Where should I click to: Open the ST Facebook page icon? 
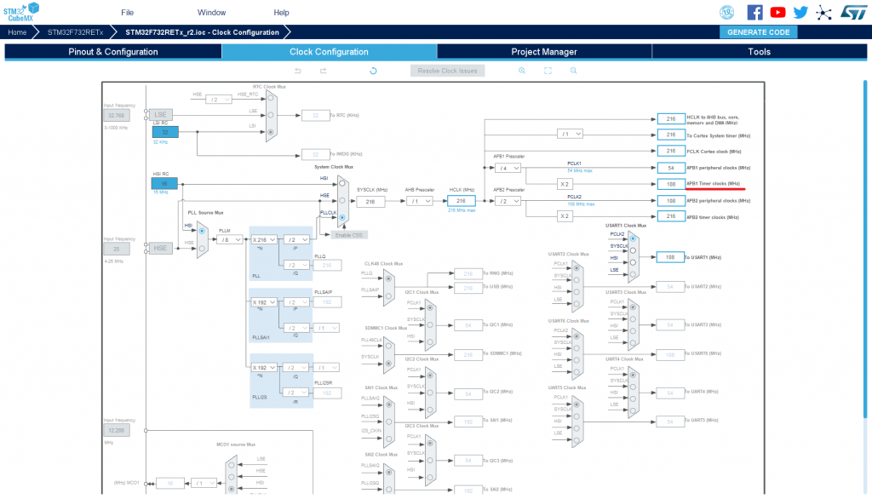pos(754,12)
